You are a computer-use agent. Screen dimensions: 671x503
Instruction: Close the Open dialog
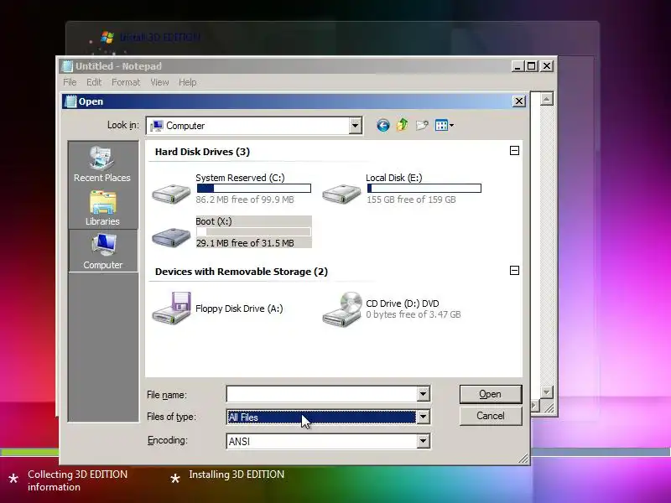(519, 101)
